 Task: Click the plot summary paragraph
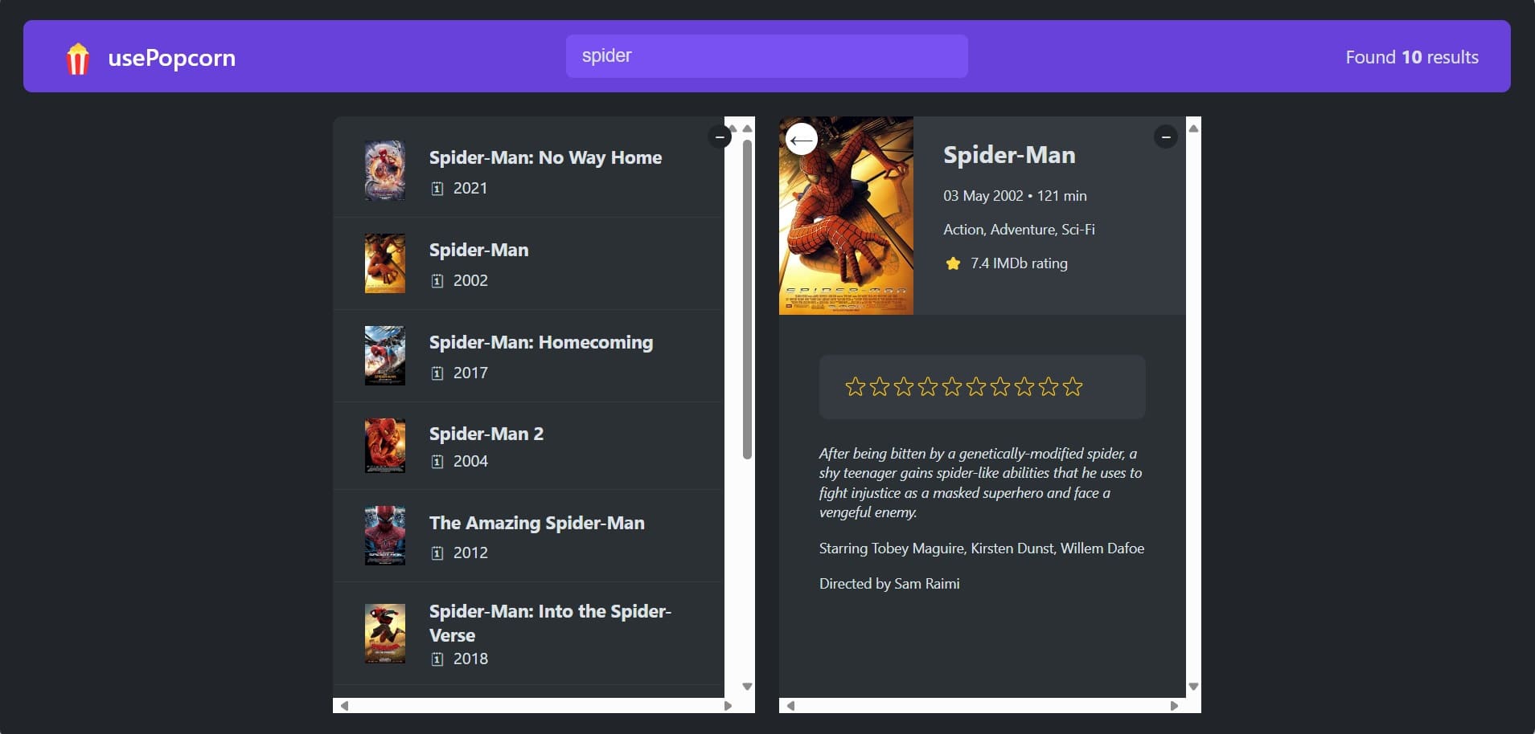pyautogui.click(x=981, y=483)
